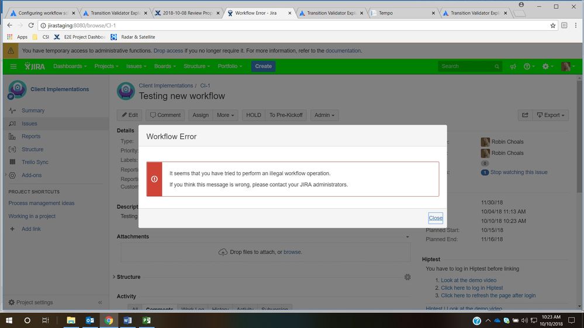
Task: Open the Working in a project shortcut
Action: point(32,216)
